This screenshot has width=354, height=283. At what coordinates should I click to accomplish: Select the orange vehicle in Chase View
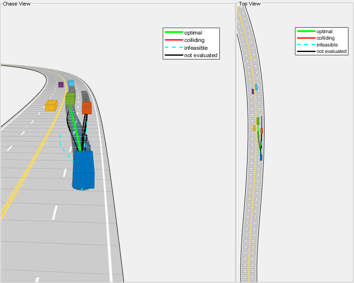coord(87,108)
